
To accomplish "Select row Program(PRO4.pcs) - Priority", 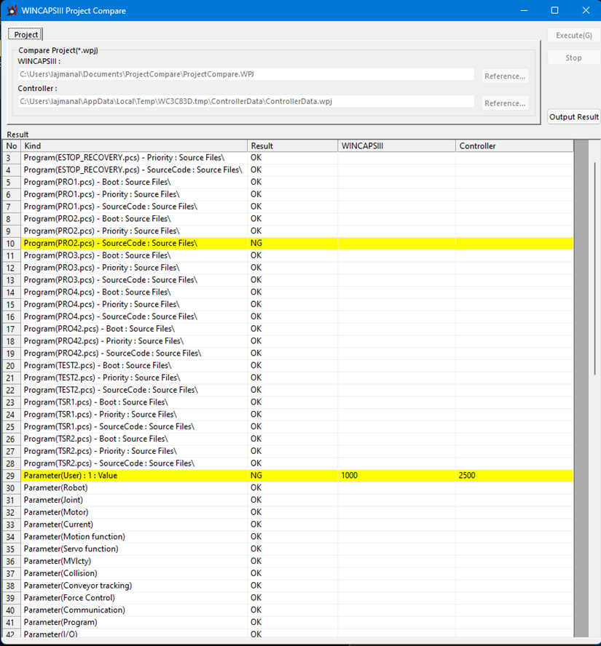I will (288, 305).
